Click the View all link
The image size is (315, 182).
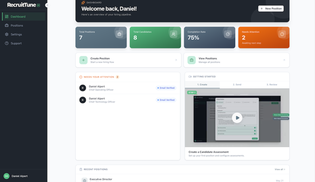[x=280, y=169]
